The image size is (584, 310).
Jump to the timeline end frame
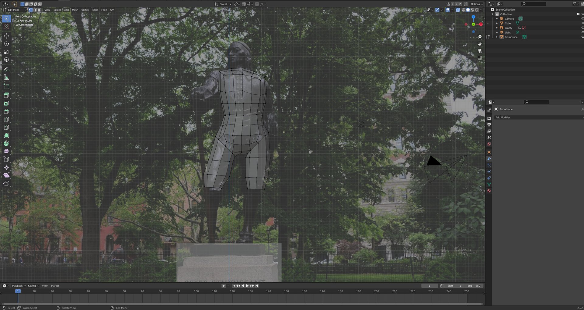257,286
